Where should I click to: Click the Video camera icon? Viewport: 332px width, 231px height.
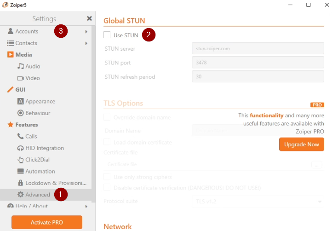click(x=21, y=78)
